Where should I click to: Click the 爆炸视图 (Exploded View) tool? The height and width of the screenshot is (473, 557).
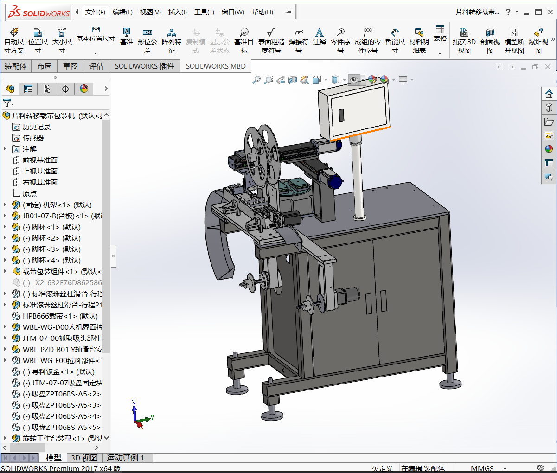538,40
